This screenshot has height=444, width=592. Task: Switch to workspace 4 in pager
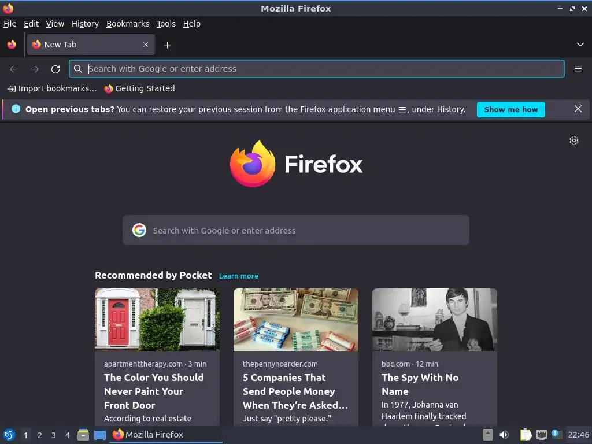tap(68, 435)
